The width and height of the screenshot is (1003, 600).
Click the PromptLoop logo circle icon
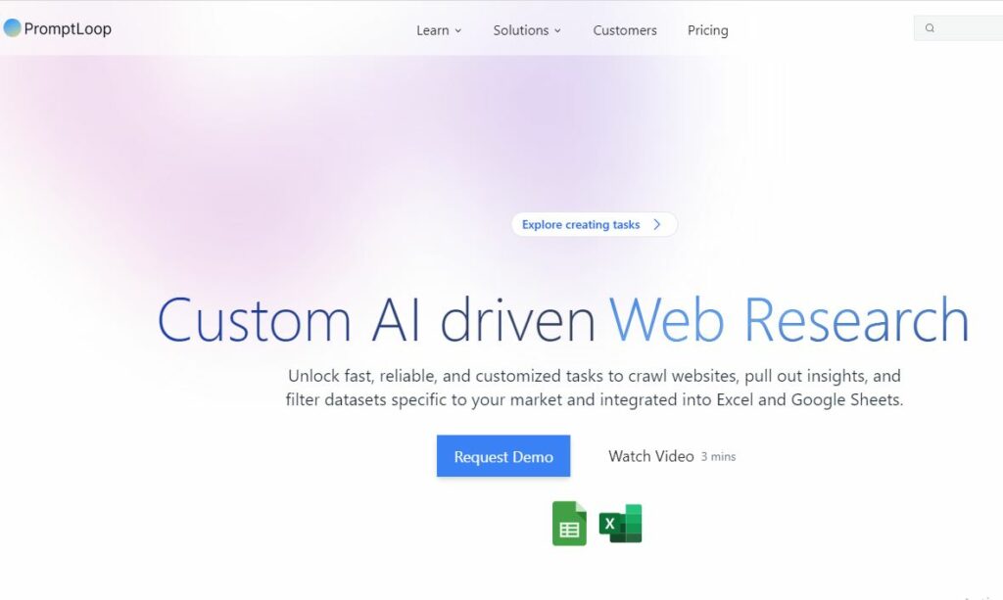coord(12,28)
